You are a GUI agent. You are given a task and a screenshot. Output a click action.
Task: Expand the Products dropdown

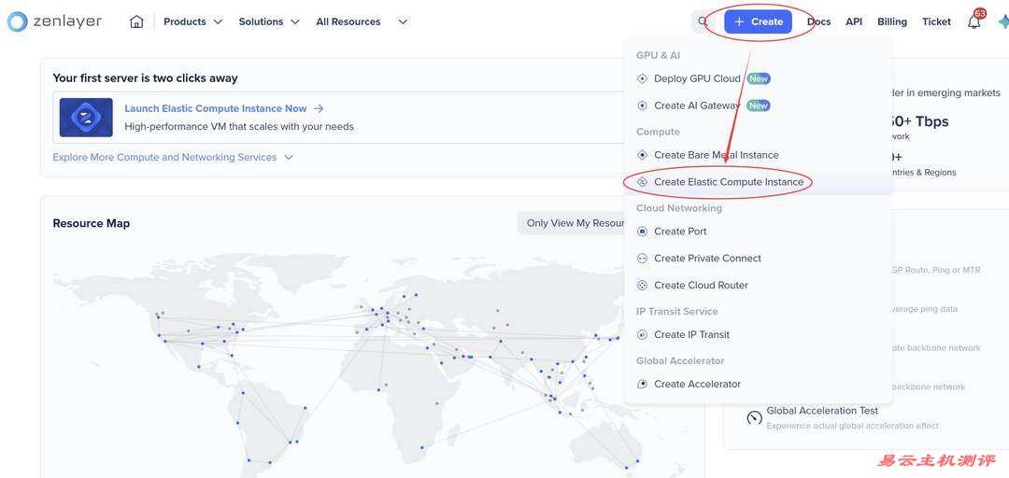click(x=192, y=21)
